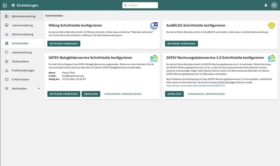Click the name Pascal Thiel

pos(68,73)
